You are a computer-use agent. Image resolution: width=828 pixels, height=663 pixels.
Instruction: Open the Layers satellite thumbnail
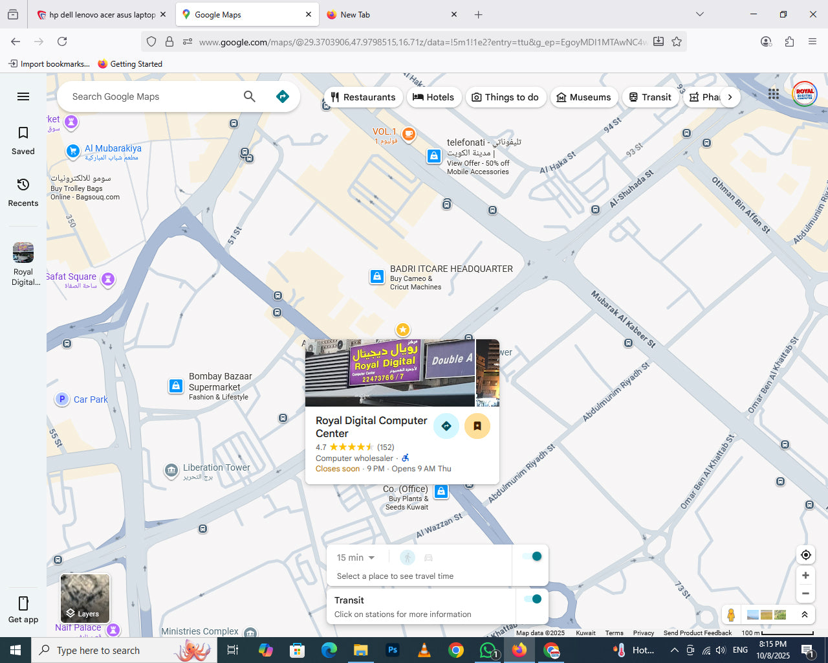click(85, 598)
